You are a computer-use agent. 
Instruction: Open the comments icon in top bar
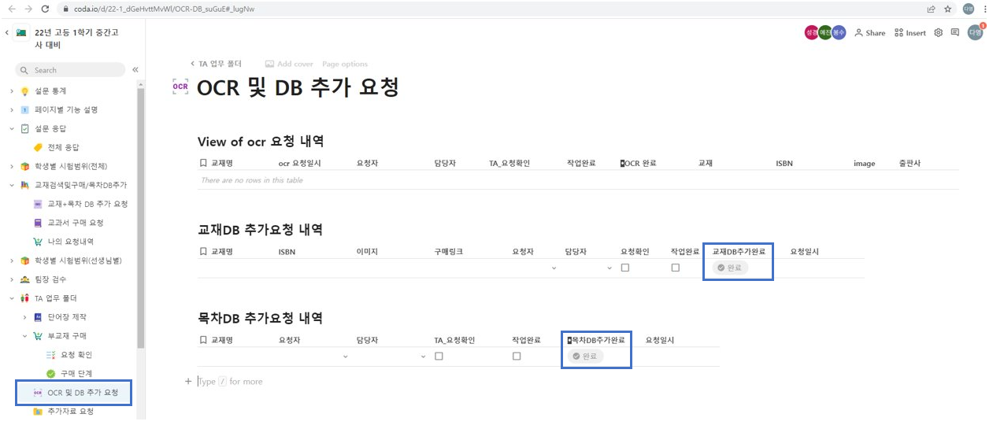point(954,33)
